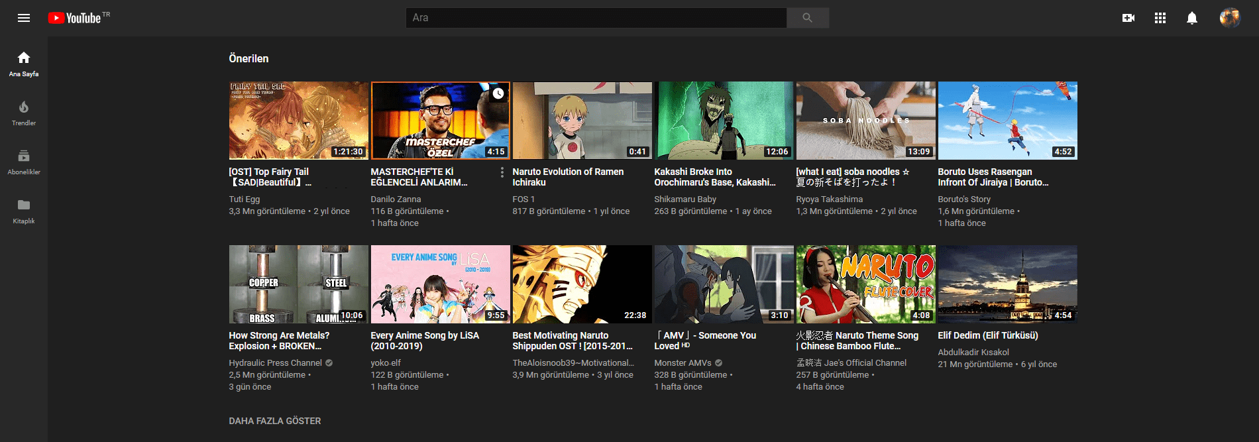Screen dimensions: 1259x442
Task: Open the notifications bell
Action: [x=1192, y=18]
